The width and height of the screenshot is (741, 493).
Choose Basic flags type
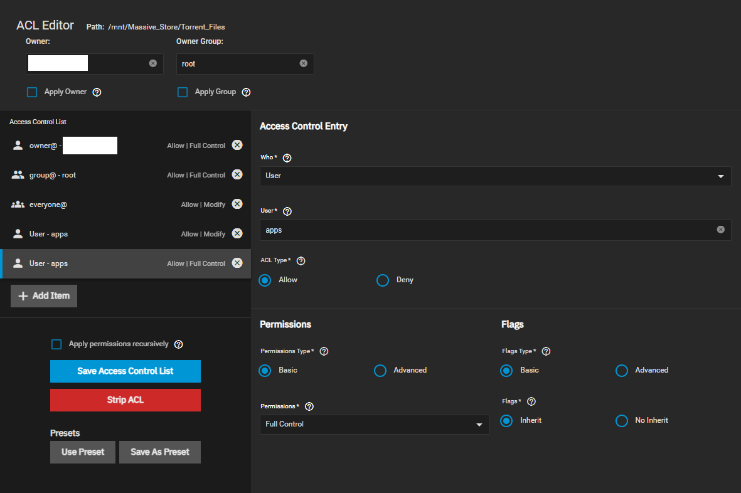point(506,371)
